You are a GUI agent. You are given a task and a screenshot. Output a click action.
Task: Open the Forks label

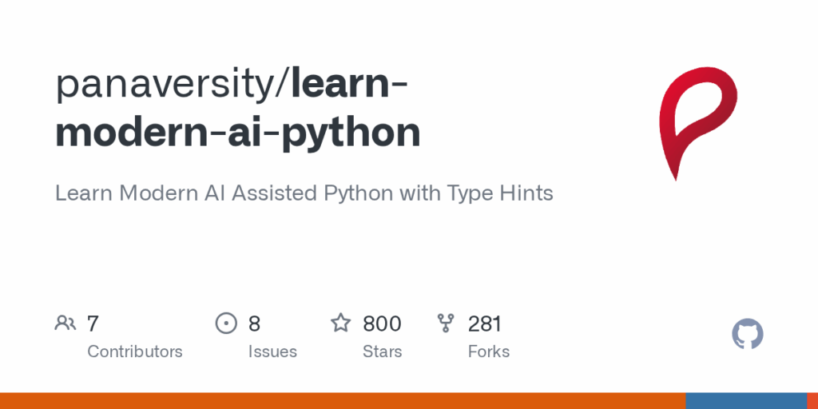[x=489, y=351]
